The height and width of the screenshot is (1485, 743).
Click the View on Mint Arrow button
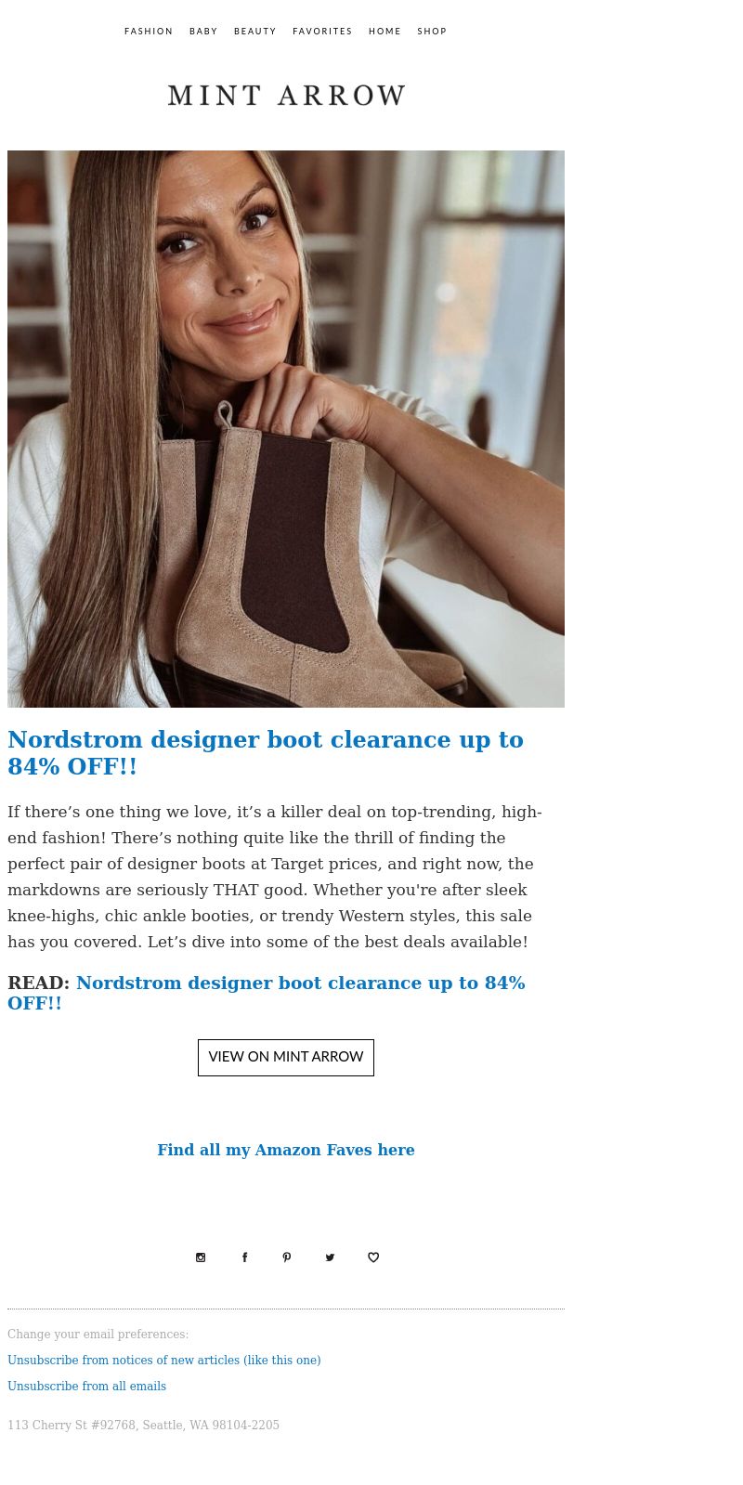coord(286,1058)
